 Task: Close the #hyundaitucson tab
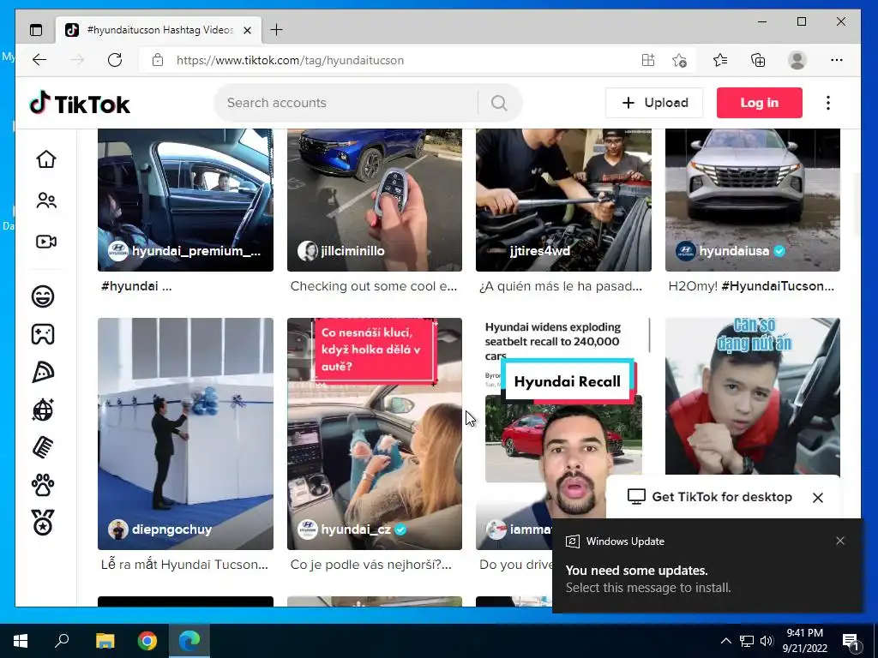248,30
